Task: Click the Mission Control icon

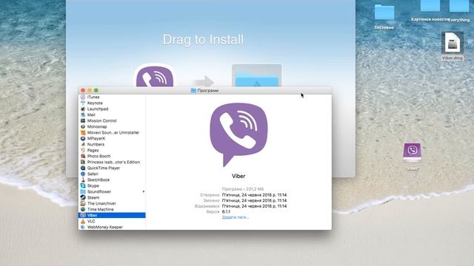Action: pyautogui.click(x=83, y=120)
